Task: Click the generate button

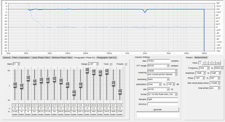Action: click(157, 109)
